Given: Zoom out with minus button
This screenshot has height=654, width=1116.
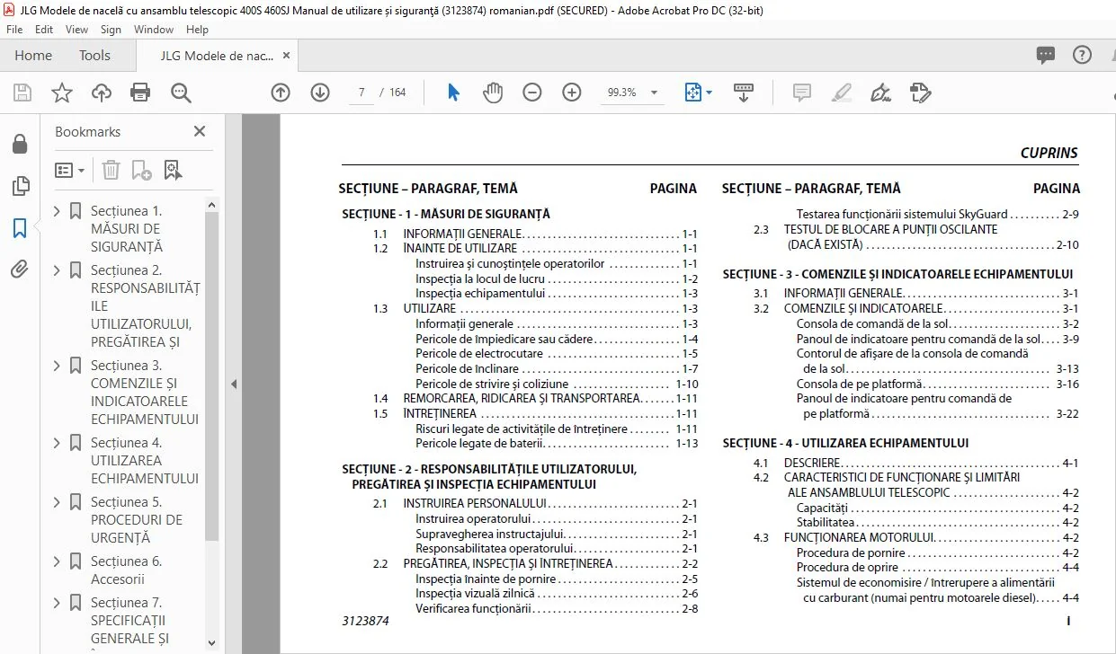Looking at the screenshot, I should tap(532, 93).
